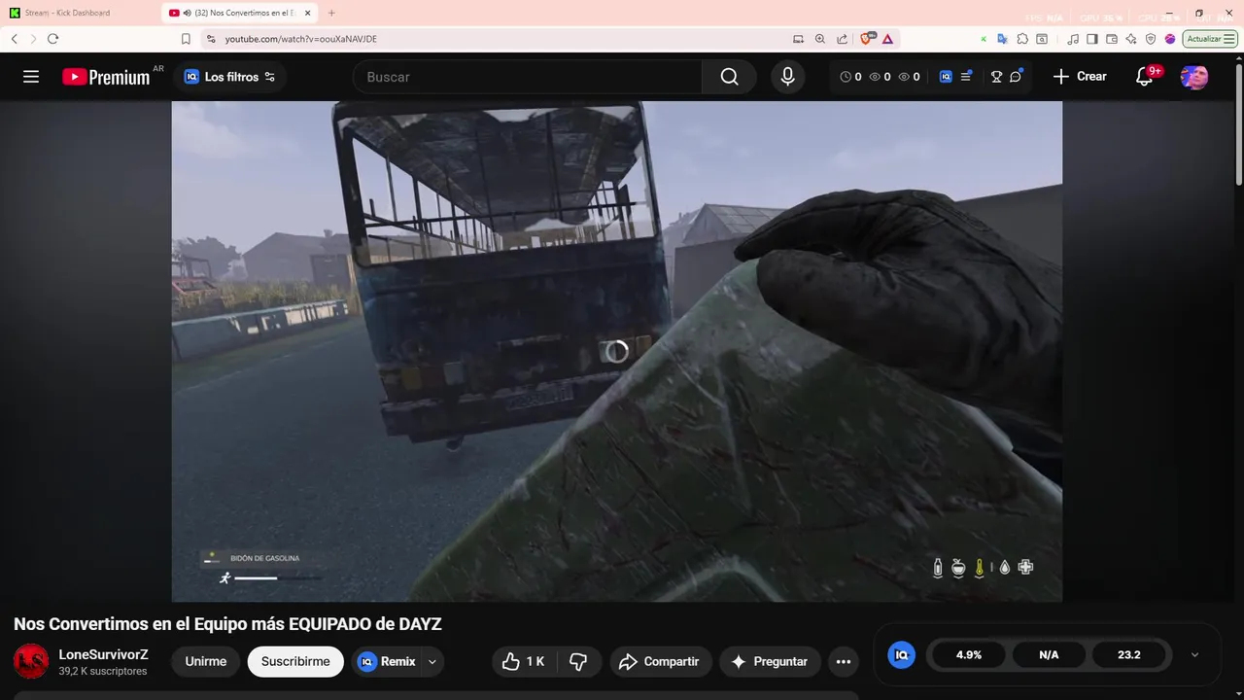
Task: Click the magnifier search button
Action: pyautogui.click(x=729, y=77)
